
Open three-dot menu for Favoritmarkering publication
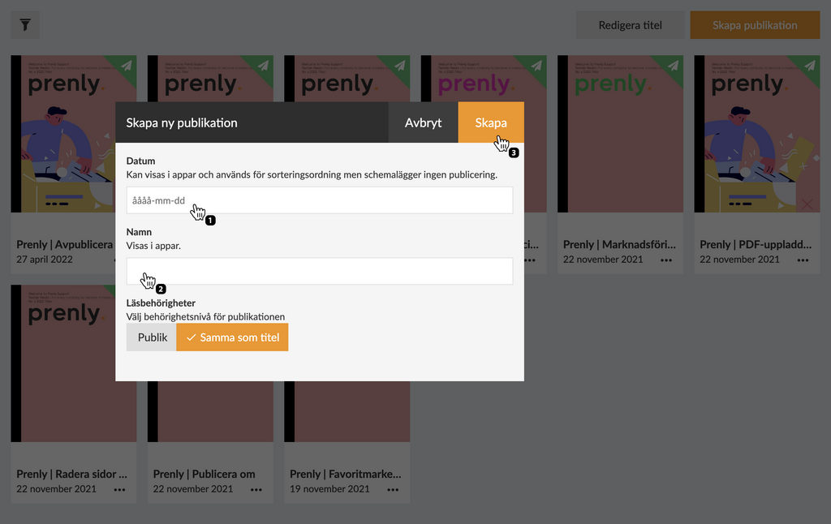tap(393, 490)
